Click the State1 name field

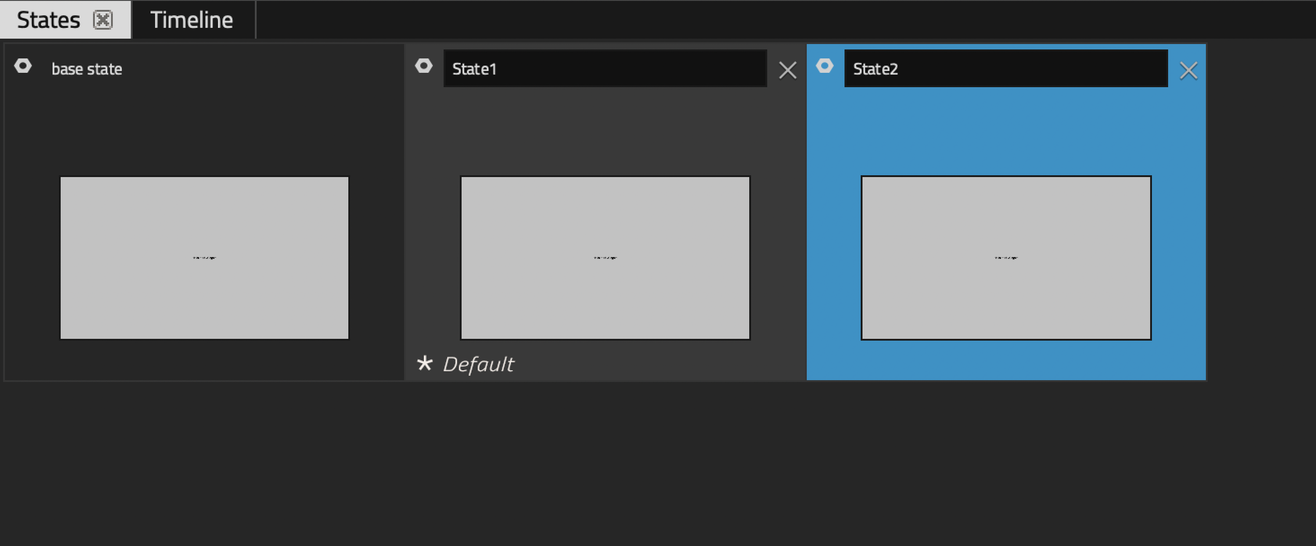click(605, 68)
